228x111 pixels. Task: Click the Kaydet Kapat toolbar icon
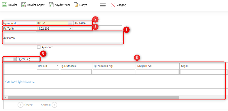pyautogui.click(x=24, y=5)
